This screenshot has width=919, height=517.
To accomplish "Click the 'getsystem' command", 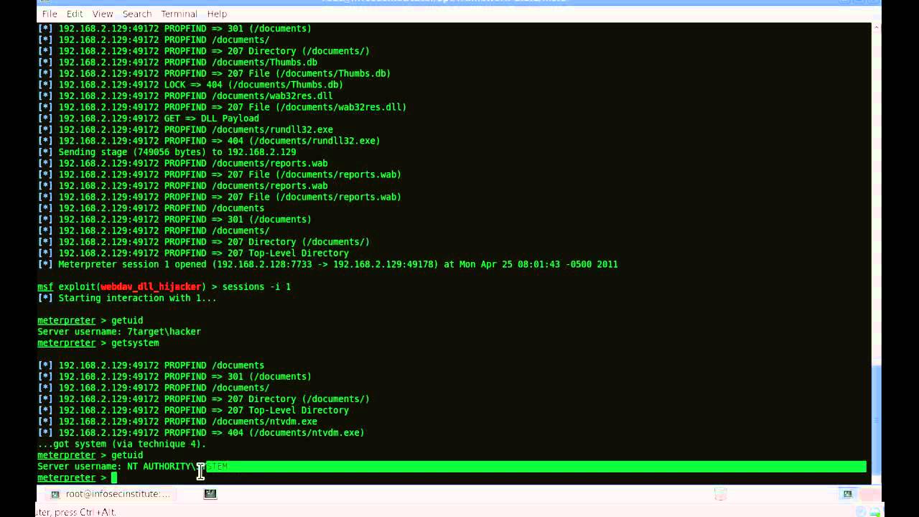I will tap(135, 343).
